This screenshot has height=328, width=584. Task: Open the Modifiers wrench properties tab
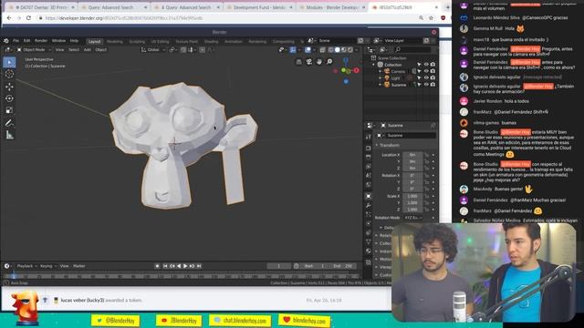pyautogui.click(x=369, y=205)
